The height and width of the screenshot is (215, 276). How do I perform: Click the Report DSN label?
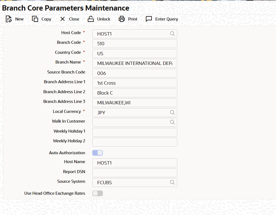pos(74,172)
